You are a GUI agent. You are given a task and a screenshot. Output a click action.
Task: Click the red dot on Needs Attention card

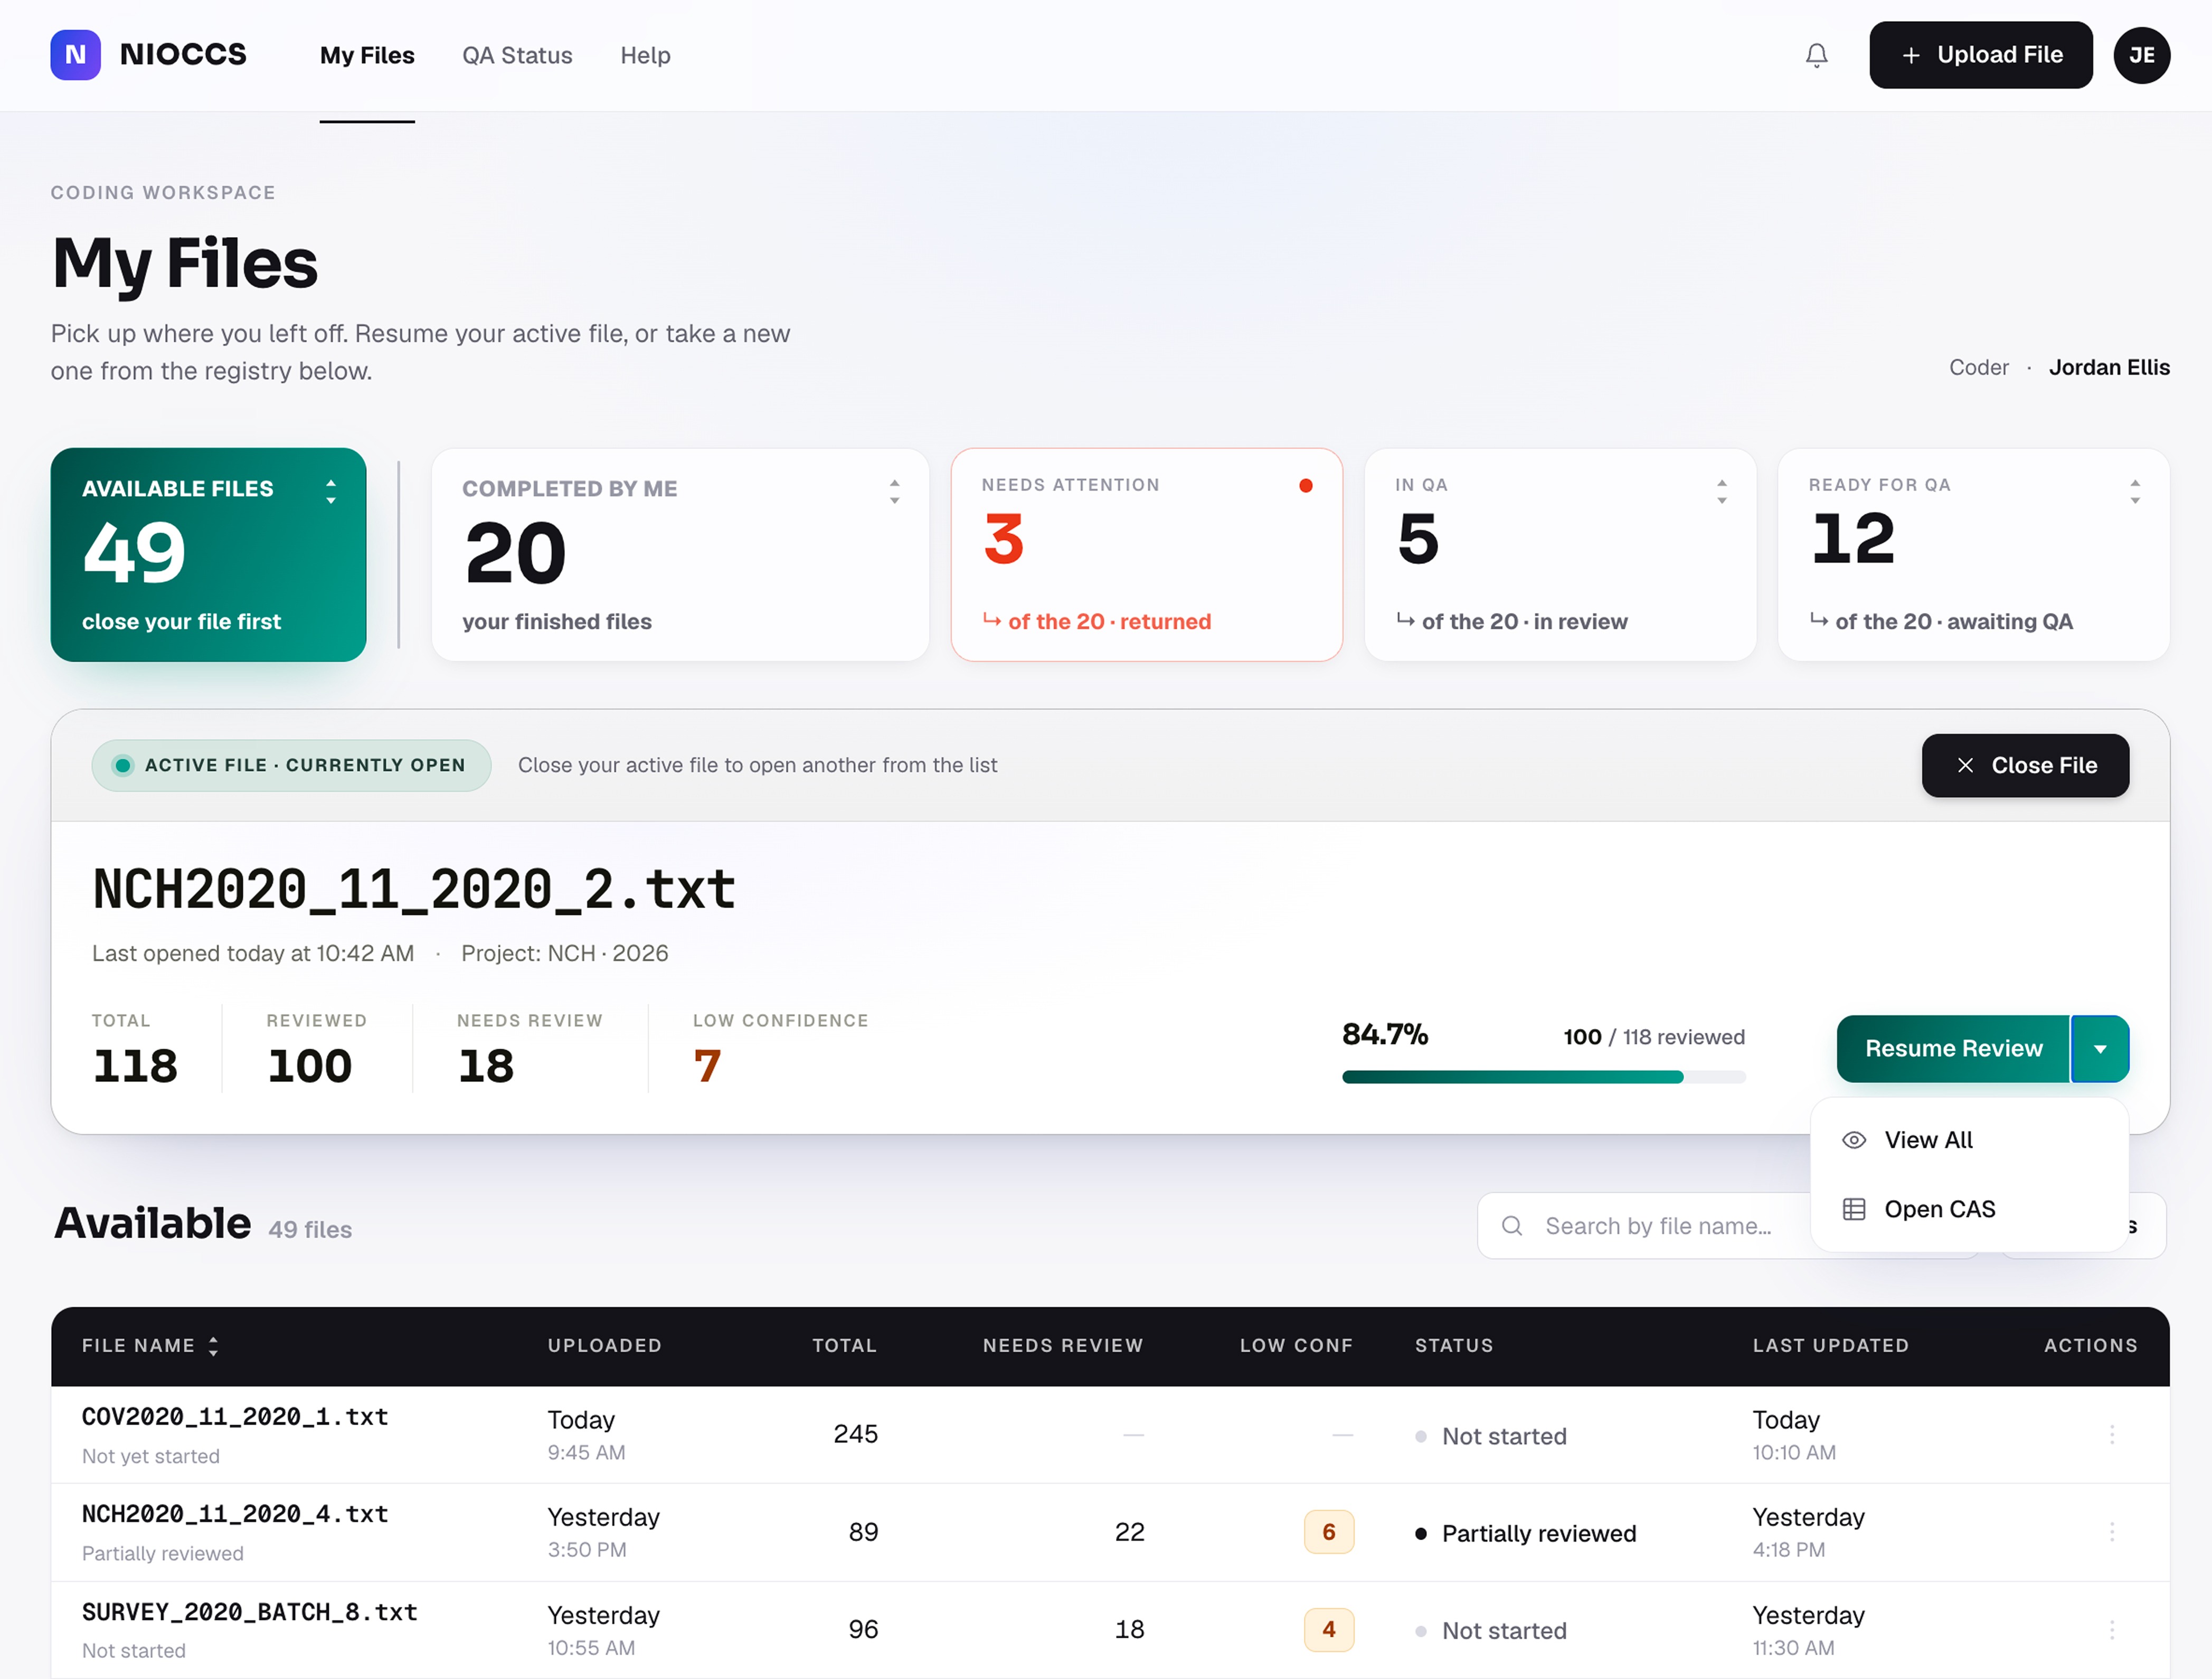(x=1305, y=486)
